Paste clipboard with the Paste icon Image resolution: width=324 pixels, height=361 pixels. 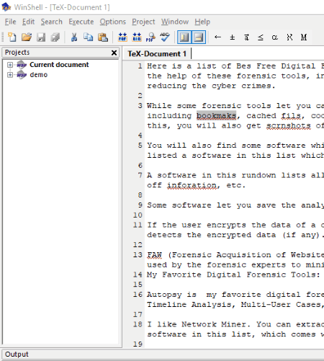coord(103,37)
